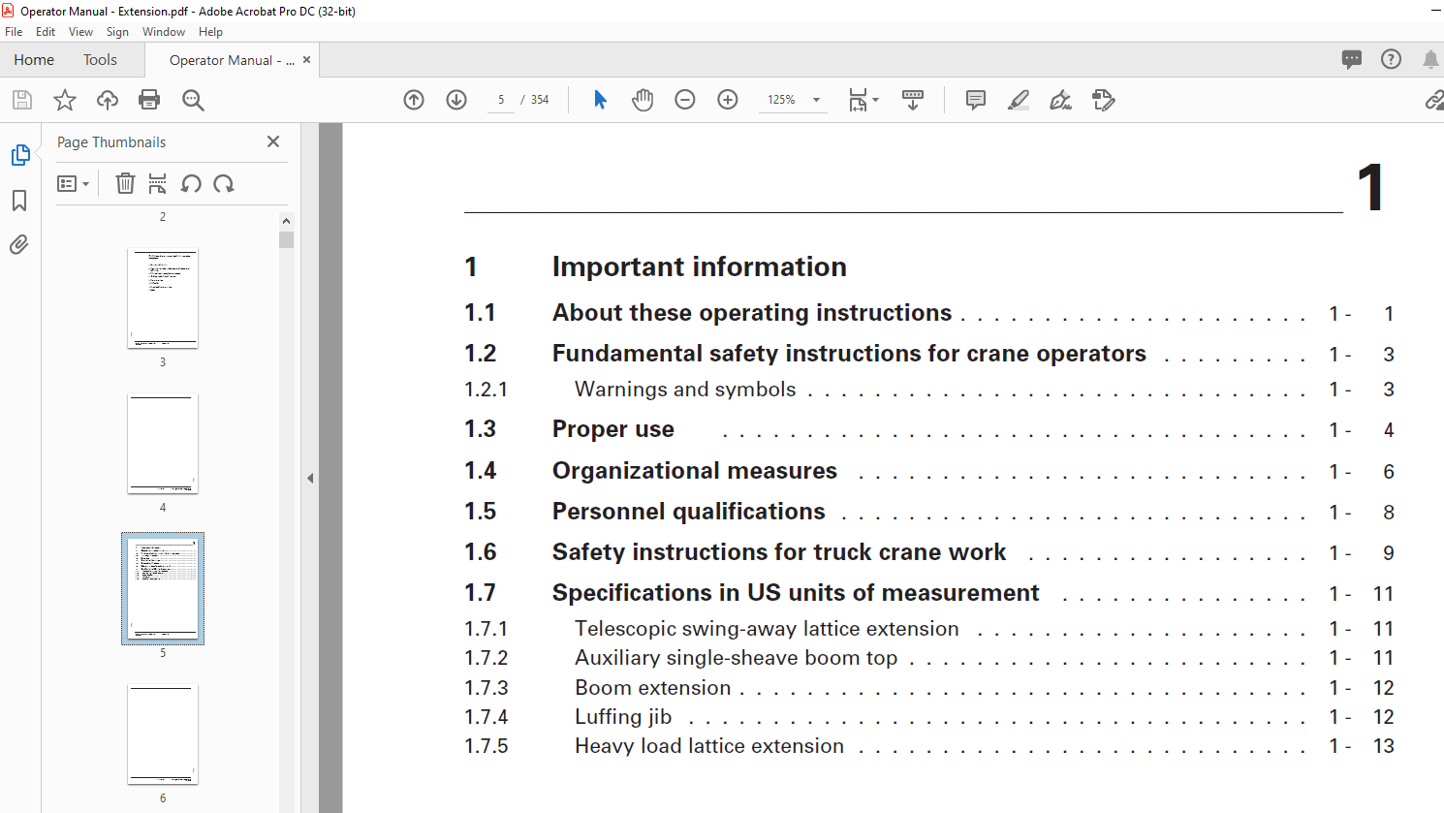Open 'Specifications in US units of measurement'
1444x813 pixels.
pos(796,593)
